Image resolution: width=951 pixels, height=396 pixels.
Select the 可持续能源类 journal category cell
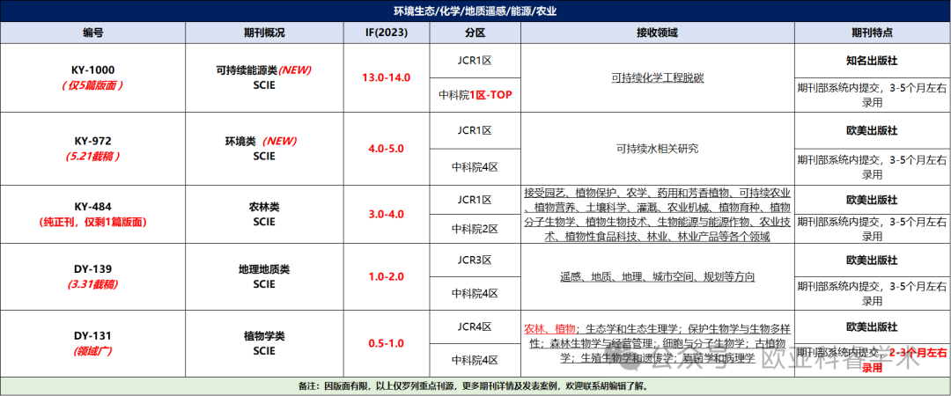264,77
